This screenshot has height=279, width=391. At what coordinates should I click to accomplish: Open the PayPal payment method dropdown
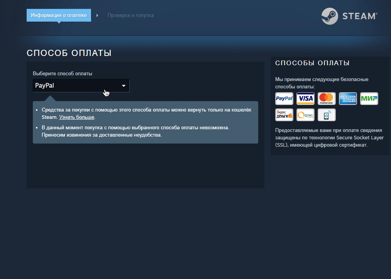[81, 86]
